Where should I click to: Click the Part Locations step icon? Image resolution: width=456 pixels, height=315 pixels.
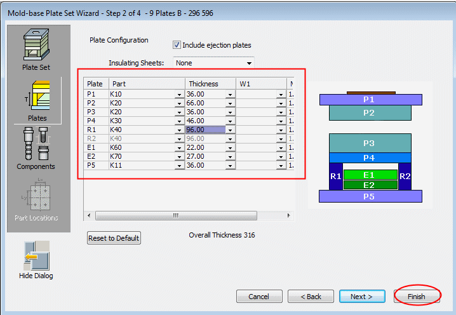pyautogui.click(x=36, y=198)
